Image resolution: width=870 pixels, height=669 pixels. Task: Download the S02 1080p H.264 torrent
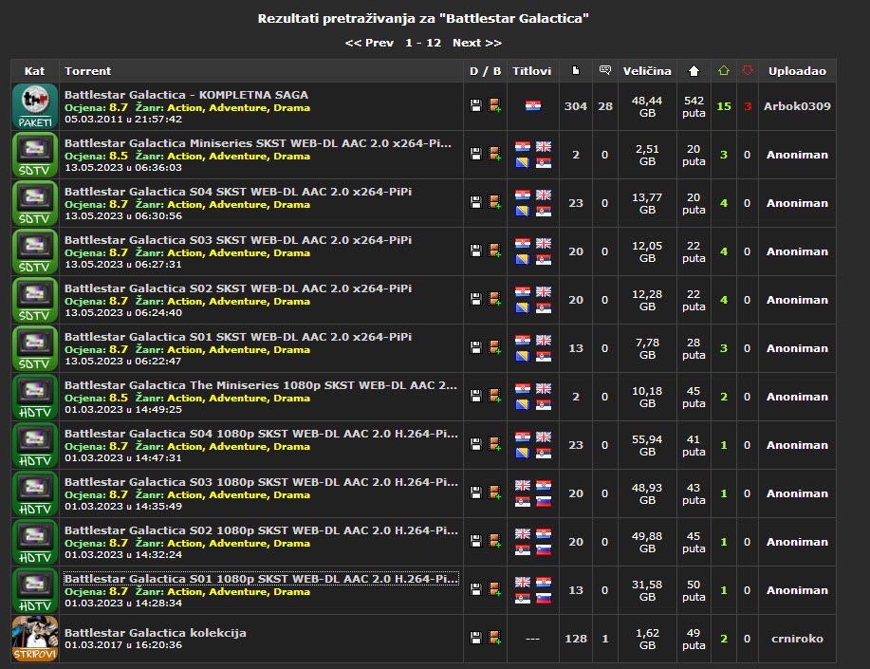(x=475, y=540)
